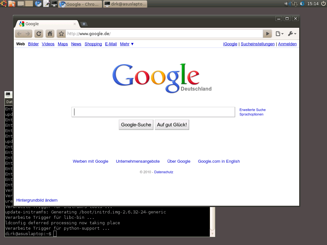Close the Chromium window
The width and height of the screenshot is (327, 245).
point(295,19)
